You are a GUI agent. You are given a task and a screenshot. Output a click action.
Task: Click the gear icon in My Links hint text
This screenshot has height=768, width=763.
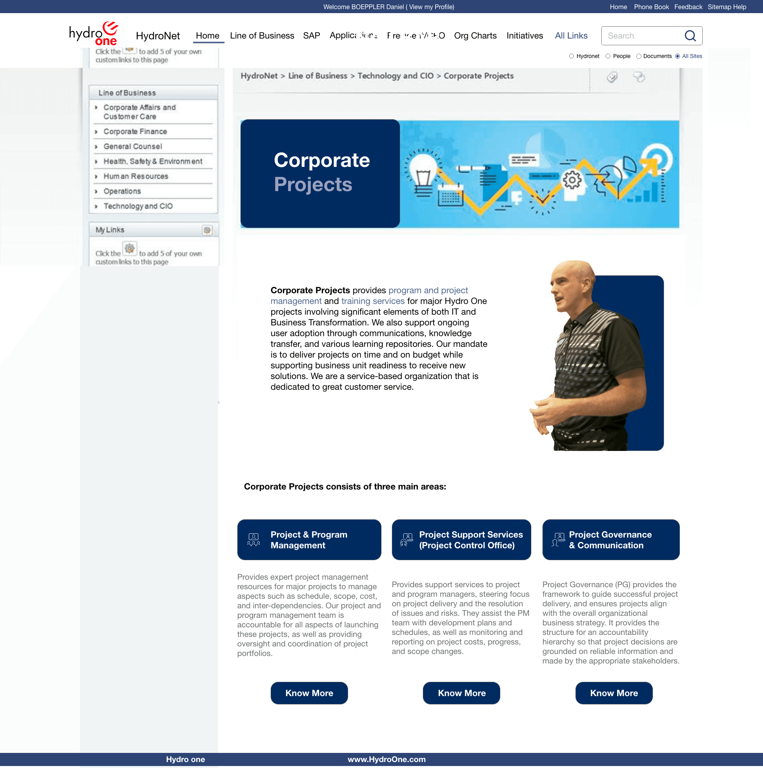coord(130,248)
